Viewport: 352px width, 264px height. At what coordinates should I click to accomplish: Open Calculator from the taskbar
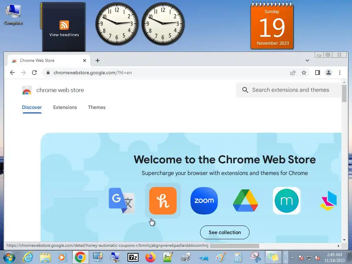(x=238, y=257)
